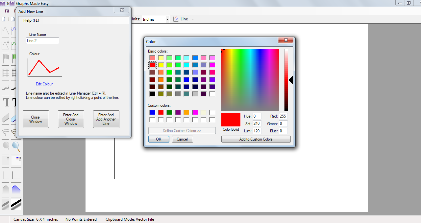The height and width of the screenshot is (223, 421).
Task: Click the luminance slider arrow
Action: pyautogui.click(x=290, y=80)
